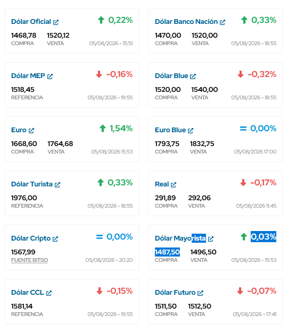Open external link icon beside Dólar Oficial
Viewport: 288px width, 333px height.
coord(56,22)
